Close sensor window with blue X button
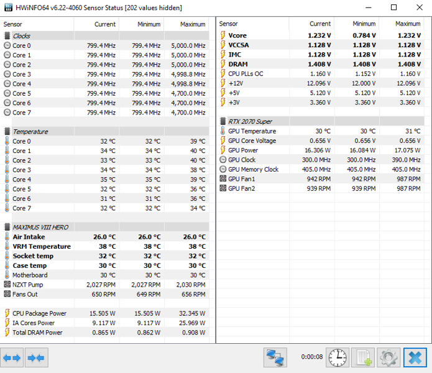Viewport: 432px width, 373px height. (x=415, y=357)
